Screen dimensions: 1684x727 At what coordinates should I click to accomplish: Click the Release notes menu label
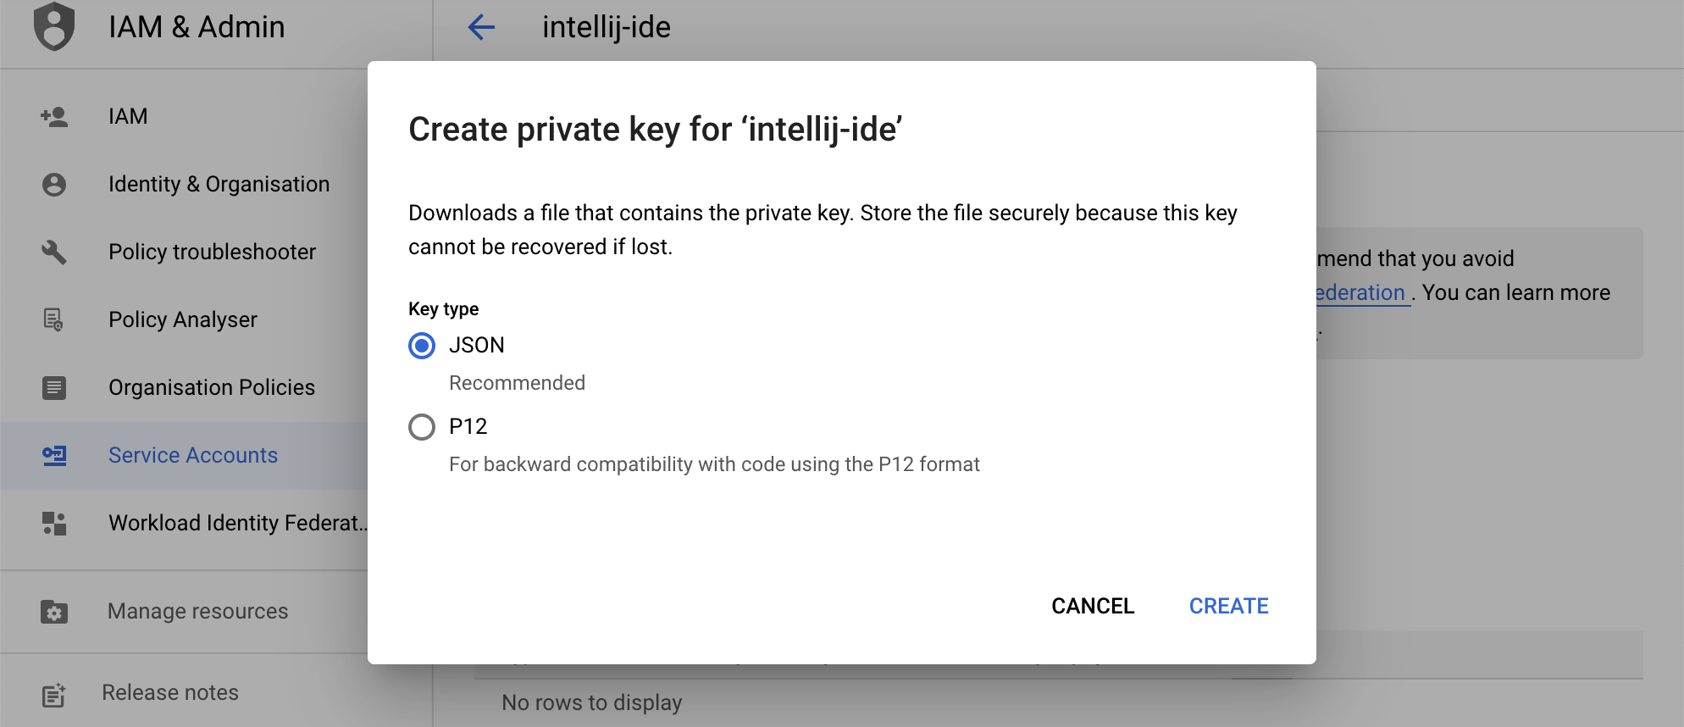[170, 693]
